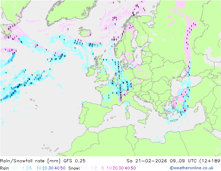Click the 'Sa 21-02-2026' forecast date
This screenshot has height=171, width=221.
[147, 161]
